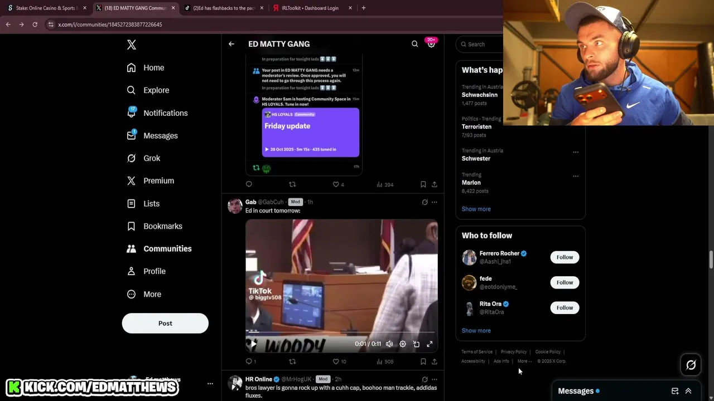The height and width of the screenshot is (401, 714).
Task: Click the Post button
Action: tap(165, 323)
